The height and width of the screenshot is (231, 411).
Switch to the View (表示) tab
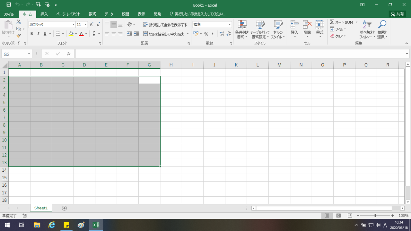point(141,14)
